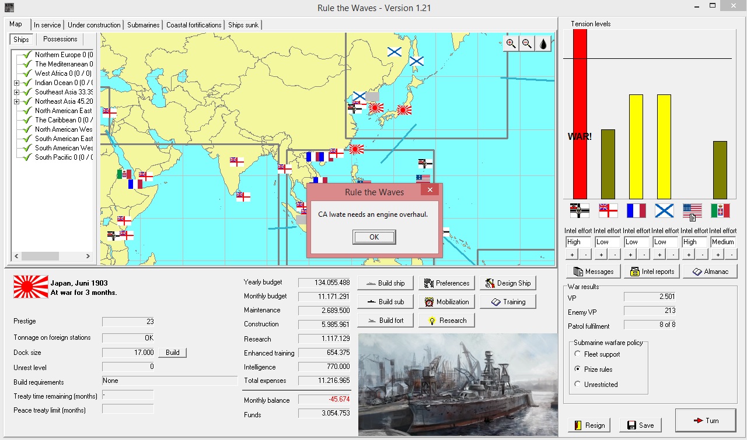Click Build next to Dock size
The image size is (747, 440).
[172, 353]
